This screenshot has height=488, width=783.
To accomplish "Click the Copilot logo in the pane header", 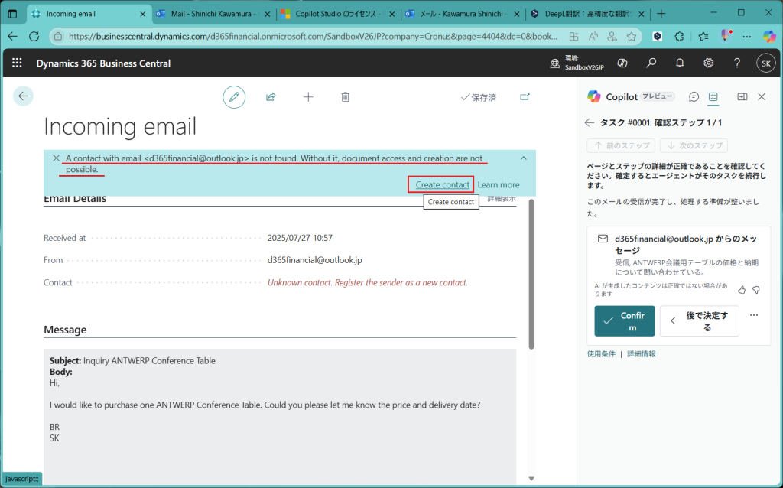I will tap(593, 96).
